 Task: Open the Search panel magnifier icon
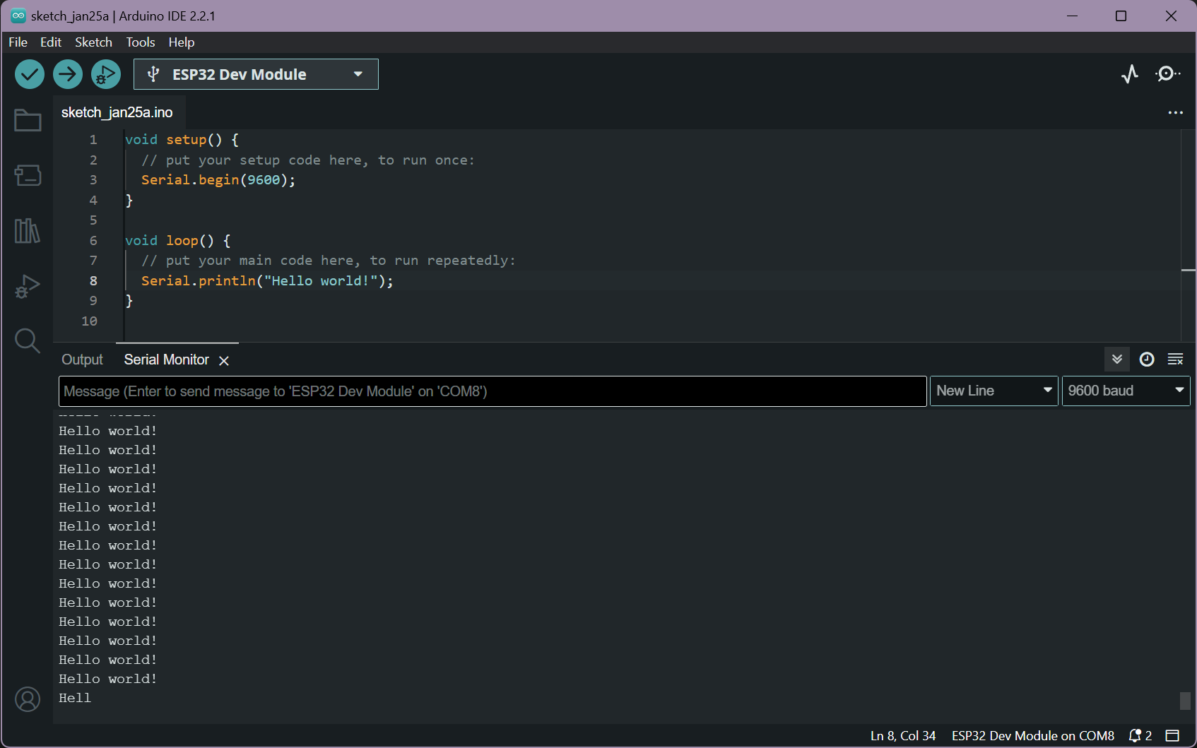click(28, 341)
